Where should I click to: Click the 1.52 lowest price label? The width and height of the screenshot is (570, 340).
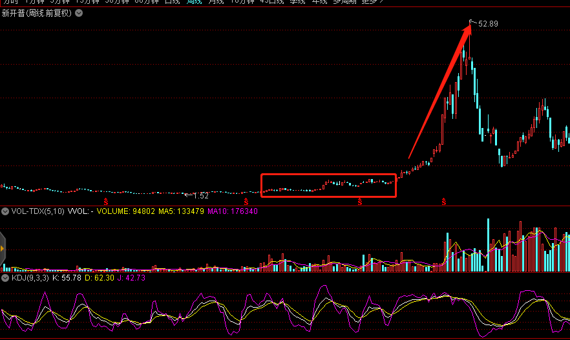pyautogui.click(x=200, y=195)
